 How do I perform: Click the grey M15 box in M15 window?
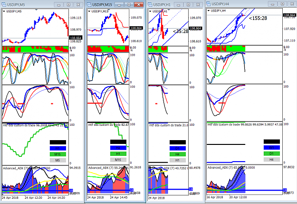click(118, 160)
